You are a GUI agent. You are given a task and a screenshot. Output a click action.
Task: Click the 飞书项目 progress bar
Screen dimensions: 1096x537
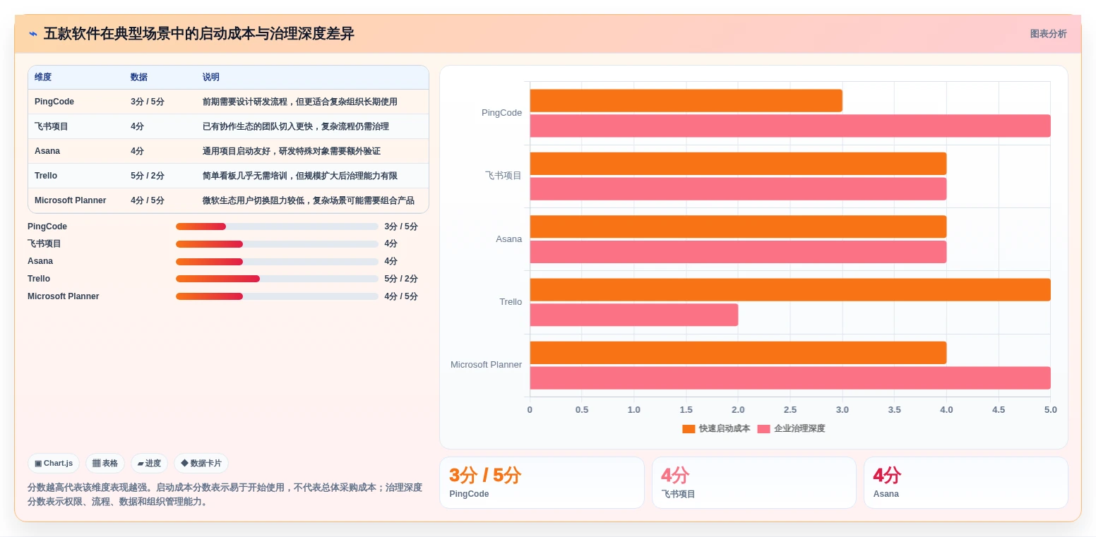click(277, 244)
